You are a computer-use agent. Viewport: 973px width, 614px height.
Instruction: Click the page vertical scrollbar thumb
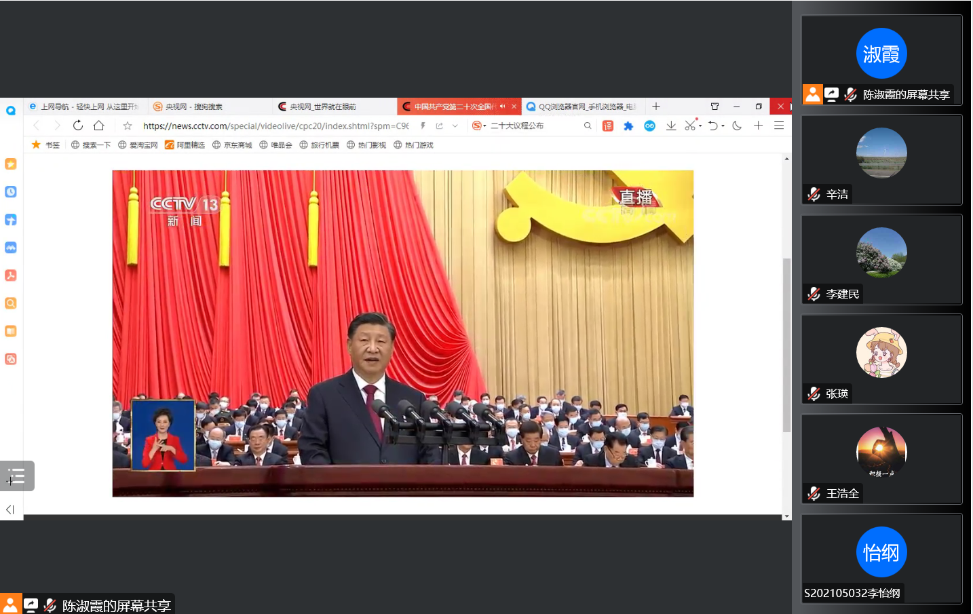(786, 345)
